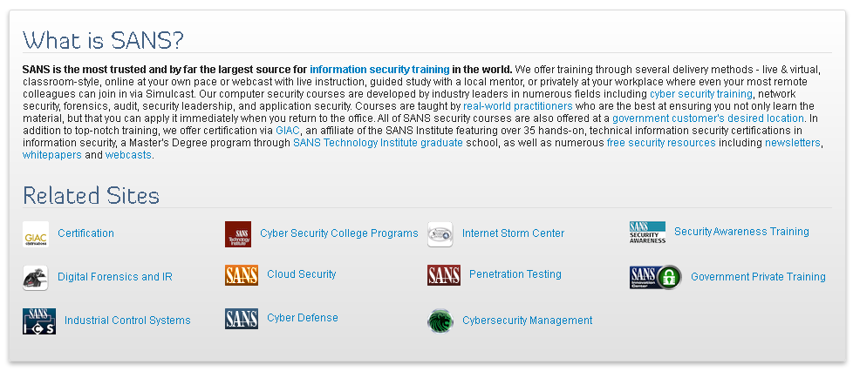This screenshot has width=853, height=378.
Task: Follow the cyber security training link
Action: click(x=700, y=93)
